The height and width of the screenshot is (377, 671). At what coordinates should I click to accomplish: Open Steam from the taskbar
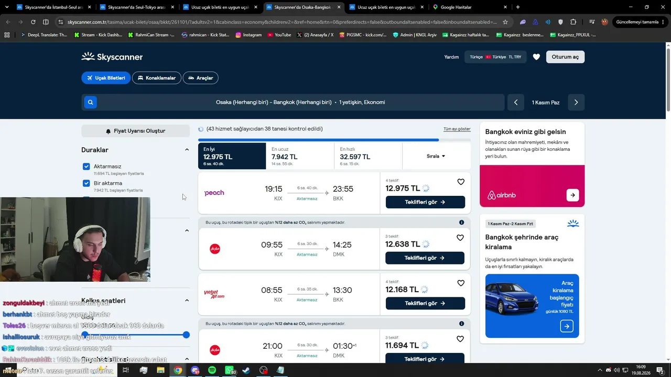[246, 370]
